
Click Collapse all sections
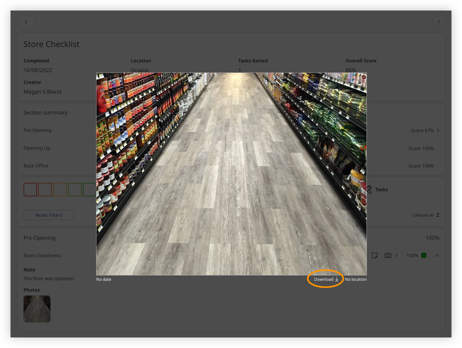[x=425, y=215]
